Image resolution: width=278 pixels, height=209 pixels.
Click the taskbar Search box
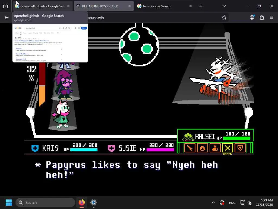pos(45,202)
